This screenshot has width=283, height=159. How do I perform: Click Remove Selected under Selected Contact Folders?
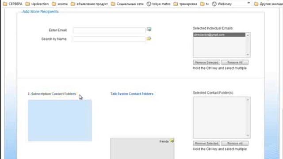(207, 143)
